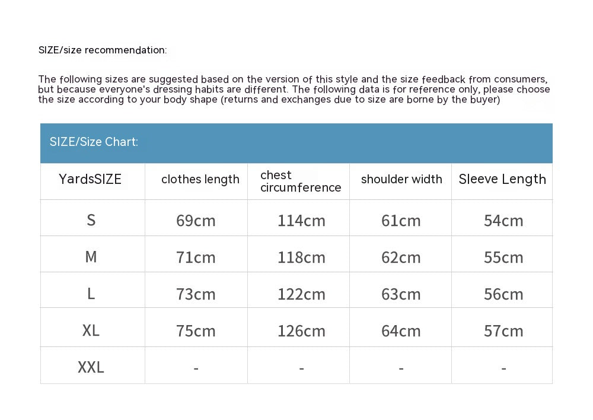Screen dimensions: 593x420
Task: Select the 62cm shoulder width cell
Action: tap(401, 257)
